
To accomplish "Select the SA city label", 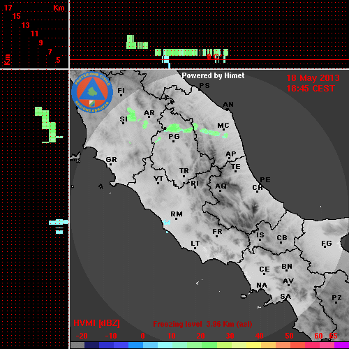I will tap(285, 297).
